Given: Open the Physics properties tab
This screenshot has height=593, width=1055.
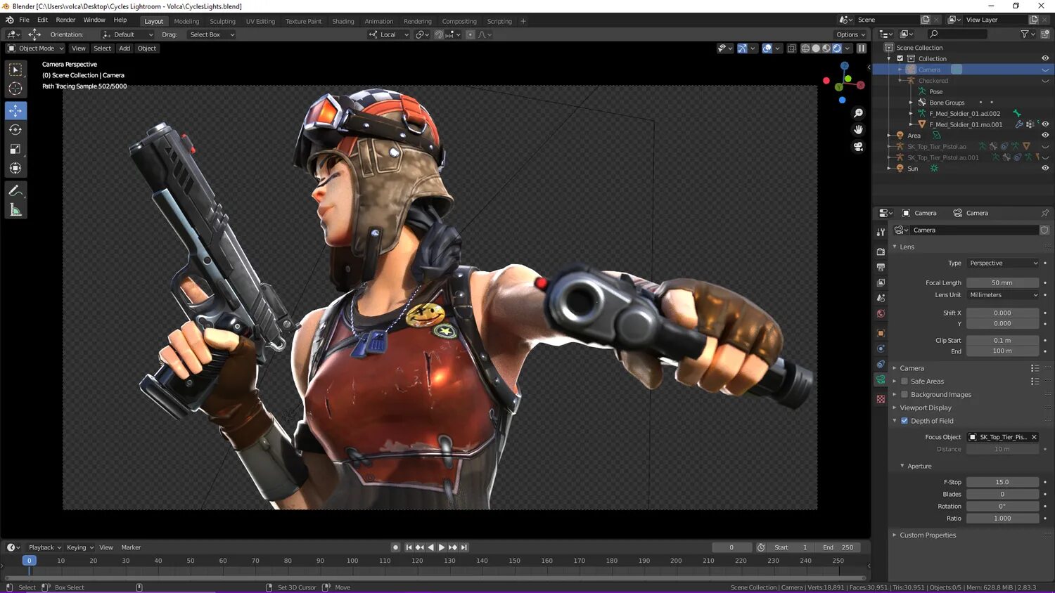Looking at the screenshot, I should click(x=881, y=348).
